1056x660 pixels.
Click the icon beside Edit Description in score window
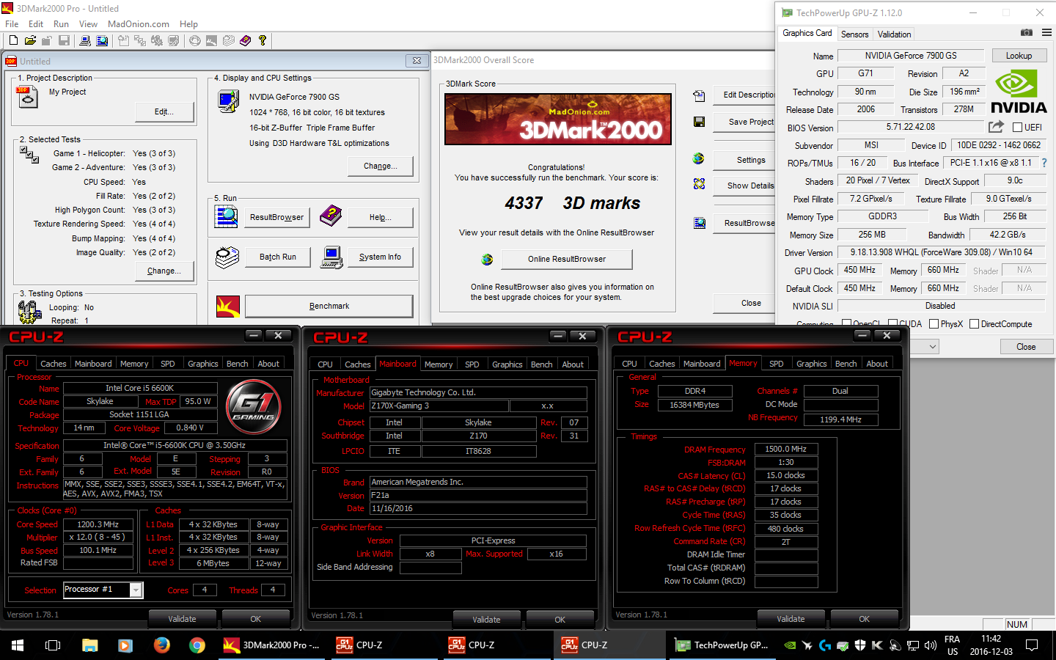(x=699, y=95)
